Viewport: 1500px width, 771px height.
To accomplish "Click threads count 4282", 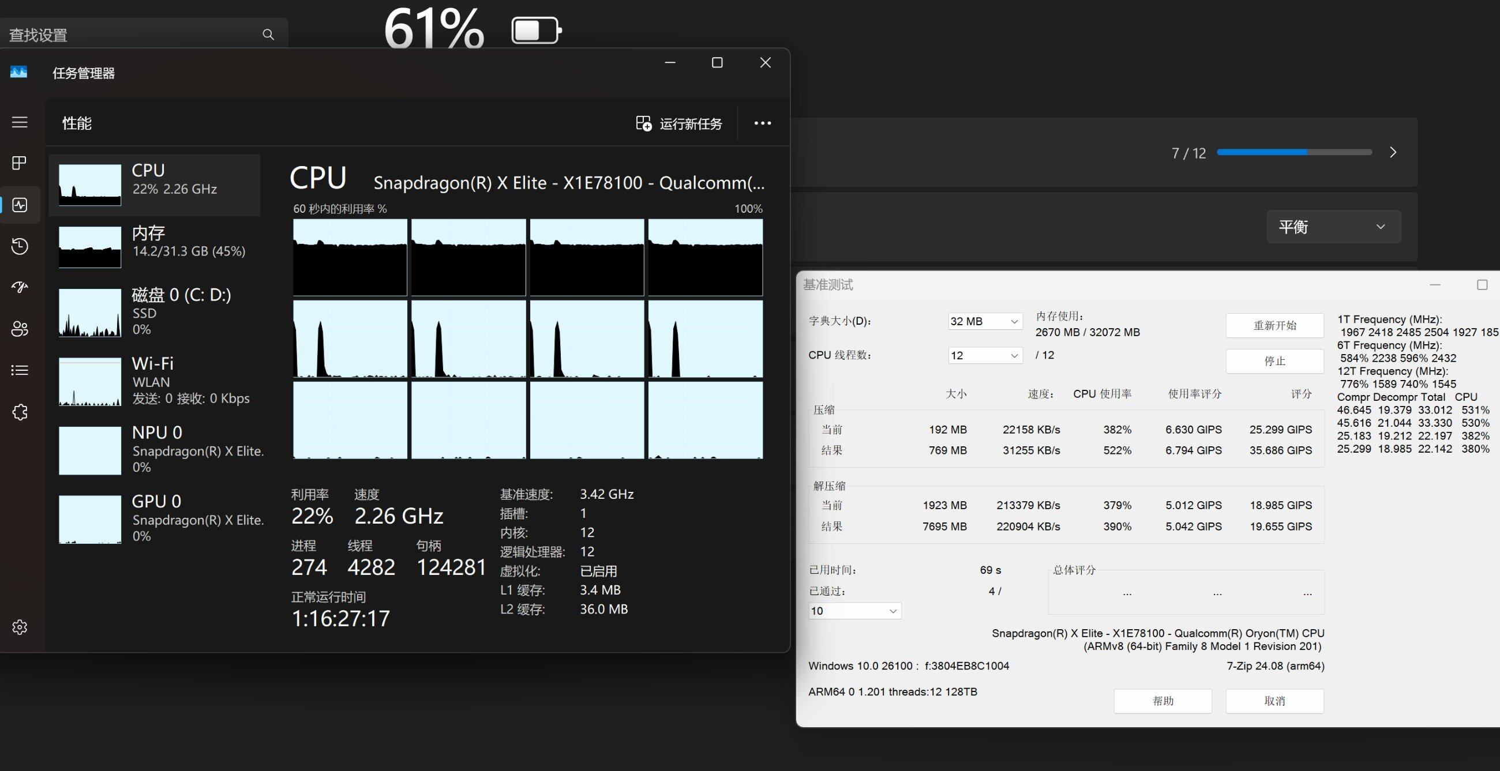I will pos(372,567).
